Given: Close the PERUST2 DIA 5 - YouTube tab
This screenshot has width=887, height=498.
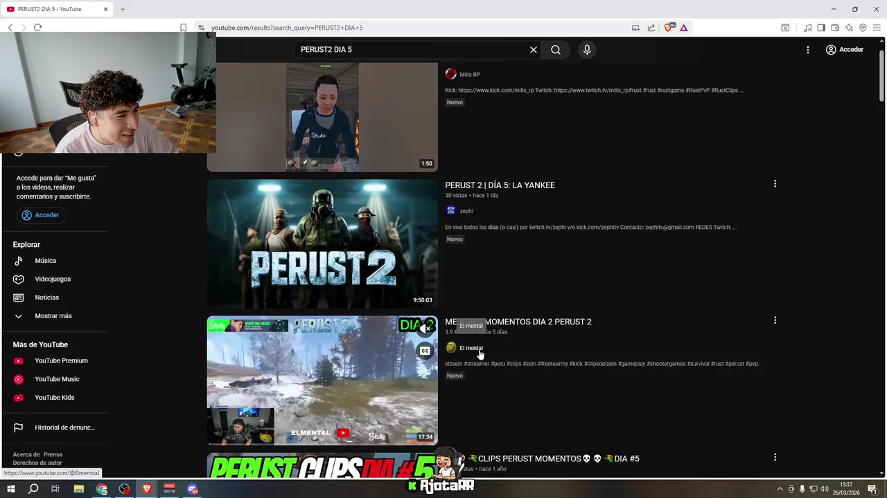Looking at the screenshot, I should point(106,9).
